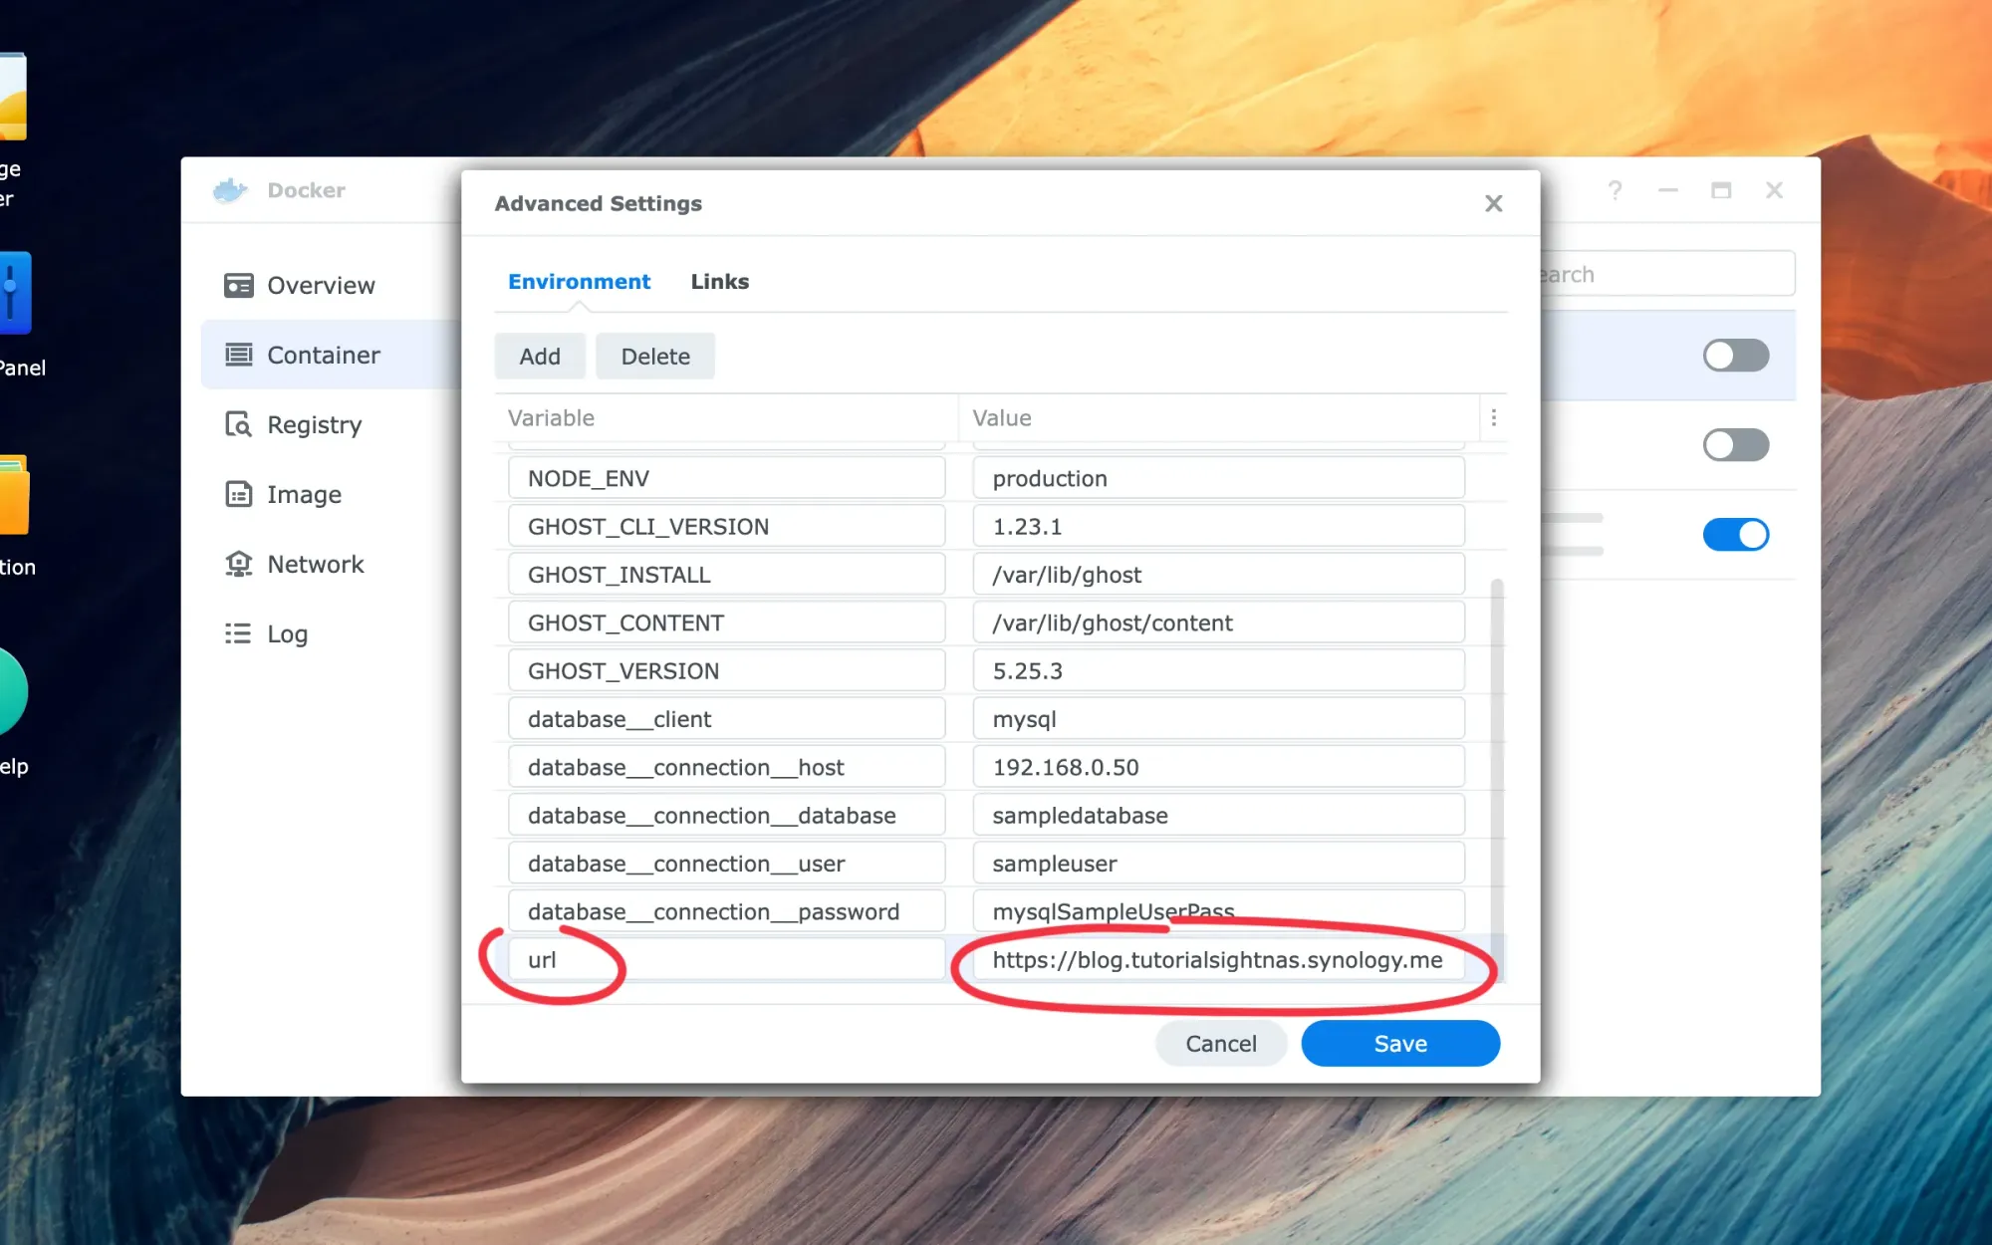Enable the third blue toggle switch
This screenshot has width=1992, height=1245.
(x=1735, y=534)
